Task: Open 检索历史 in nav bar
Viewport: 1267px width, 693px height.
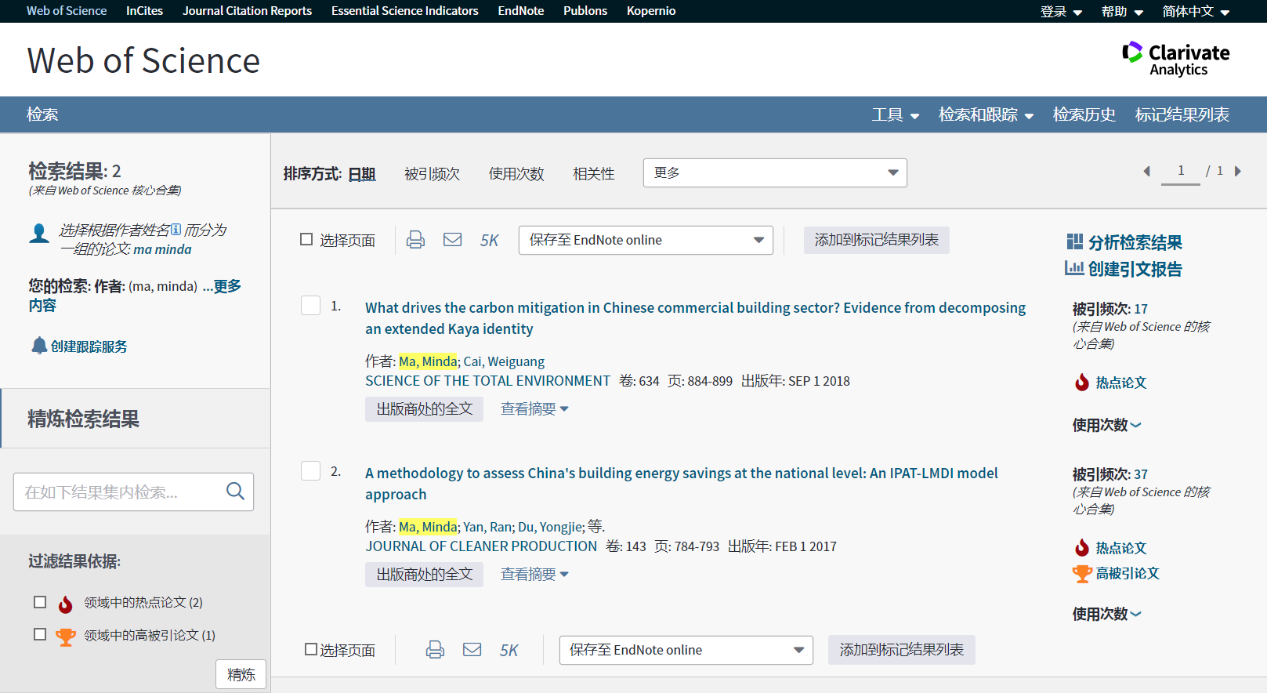Action: [x=1084, y=114]
